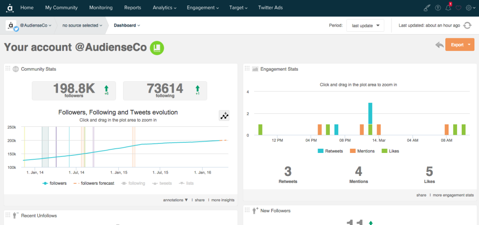Viewport: 479px width, 225px height.
Task: Click the 198.8K followers tile
Action: pyautogui.click(x=74, y=91)
